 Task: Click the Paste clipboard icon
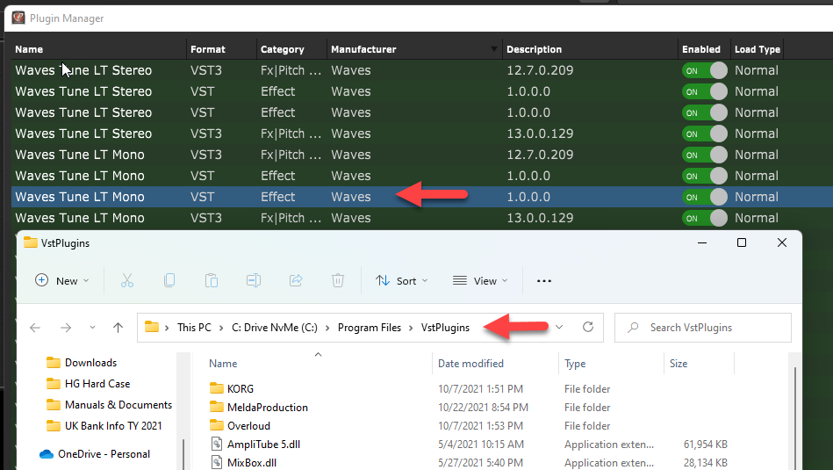pos(212,280)
